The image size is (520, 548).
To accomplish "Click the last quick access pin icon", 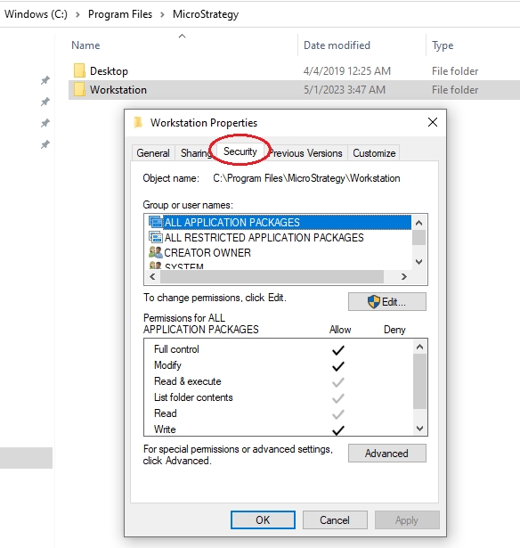I will click(x=45, y=144).
